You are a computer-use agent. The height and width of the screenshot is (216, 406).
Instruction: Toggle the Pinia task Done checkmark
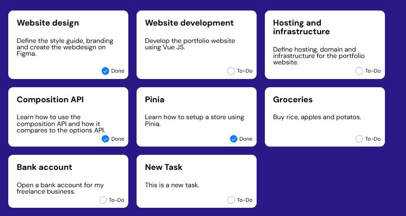coord(234,139)
